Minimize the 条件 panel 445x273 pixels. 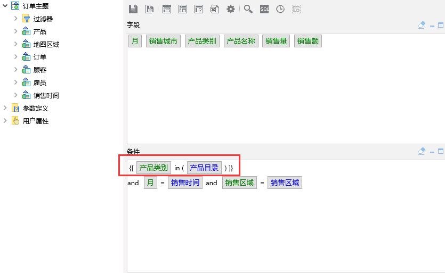click(x=432, y=152)
